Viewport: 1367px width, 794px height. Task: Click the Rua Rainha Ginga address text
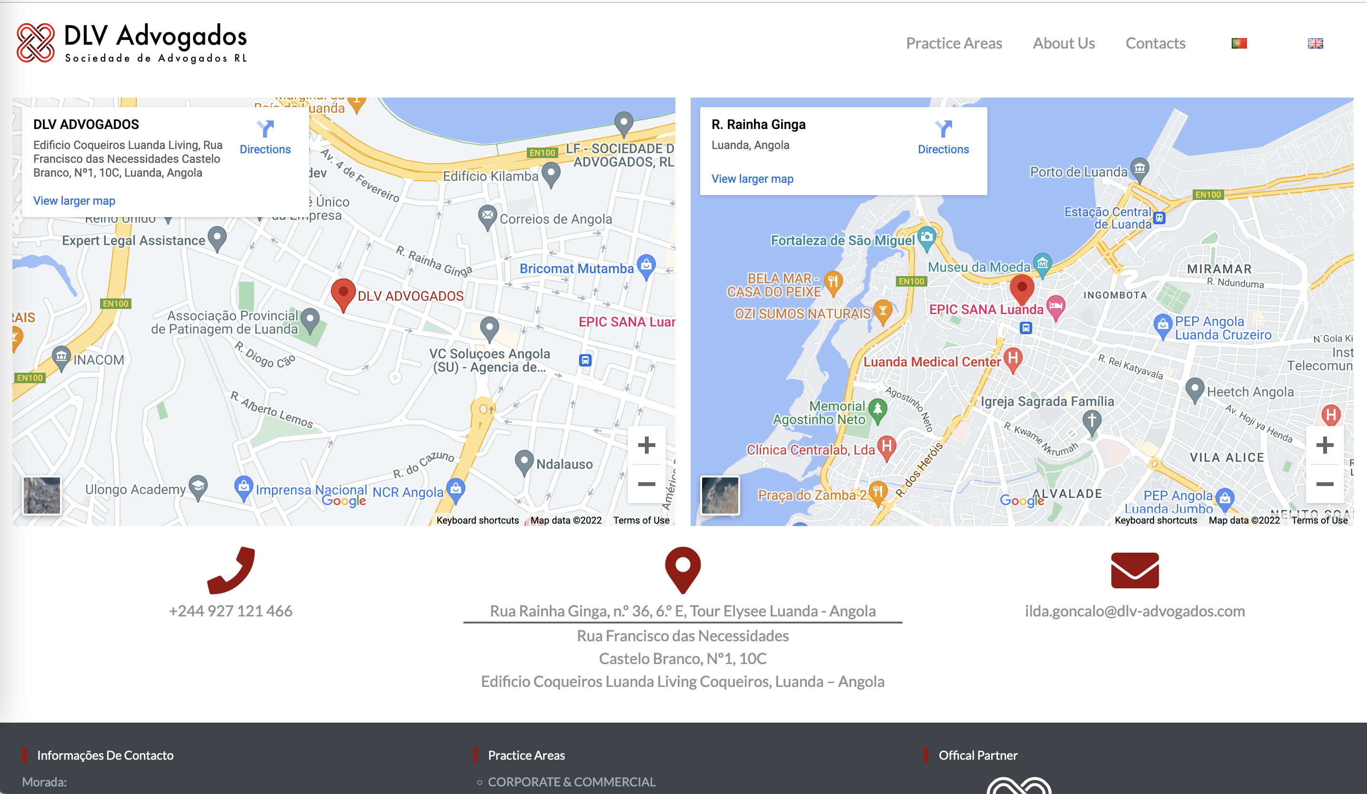point(683,611)
